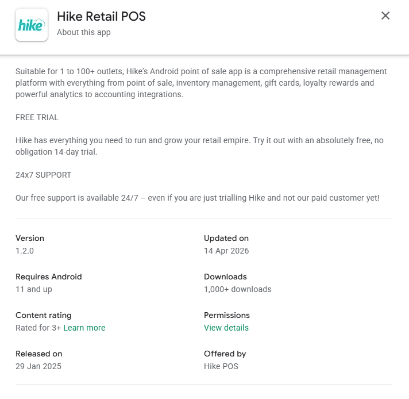The height and width of the screenshot is (399, 409).
Task: Click the Version label
Action: pos(30,238)
